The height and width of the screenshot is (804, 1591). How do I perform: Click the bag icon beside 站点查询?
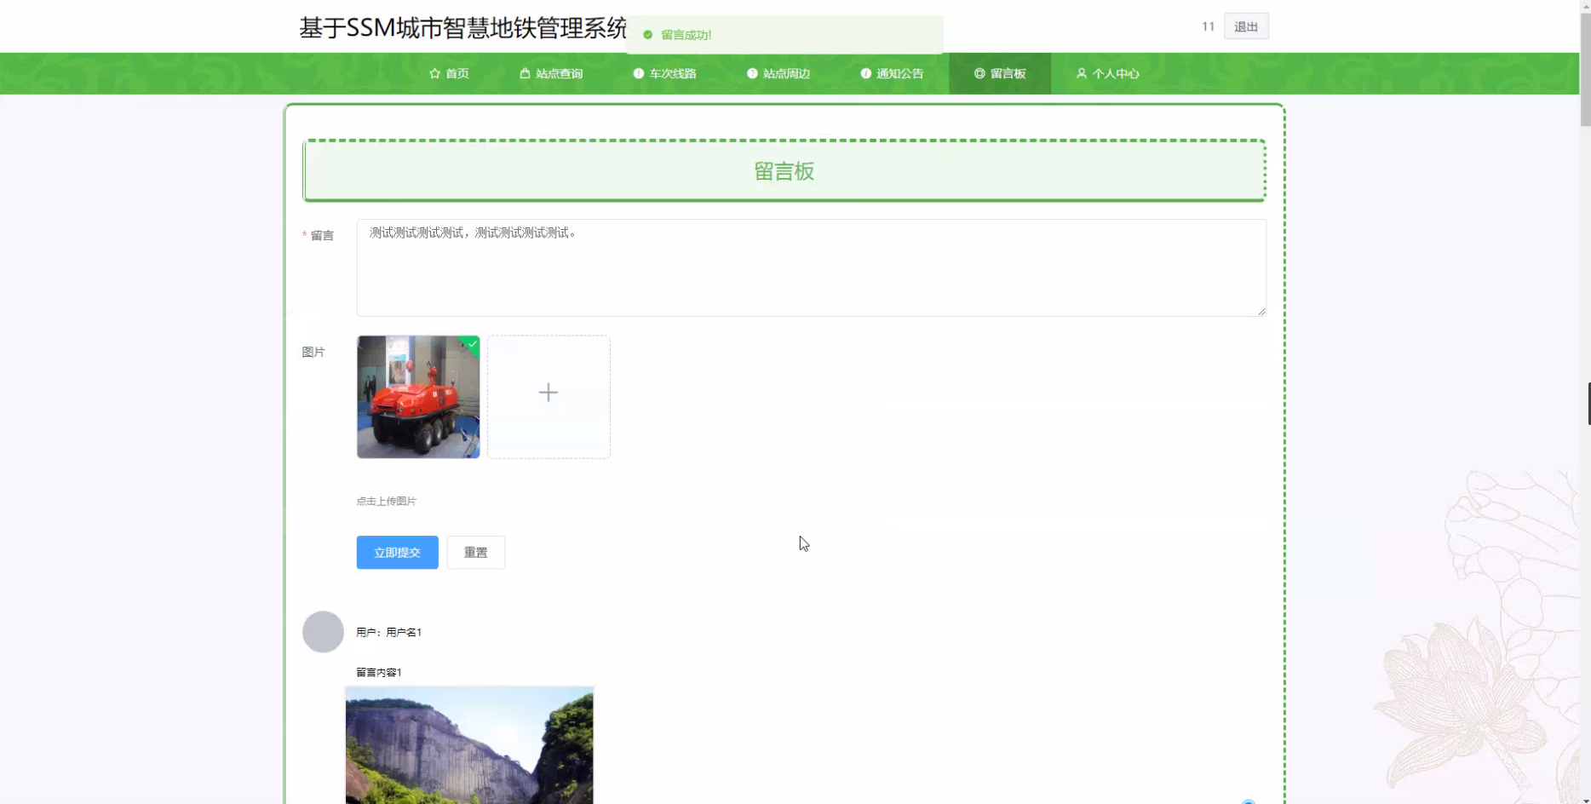click(x=525, y=73)
